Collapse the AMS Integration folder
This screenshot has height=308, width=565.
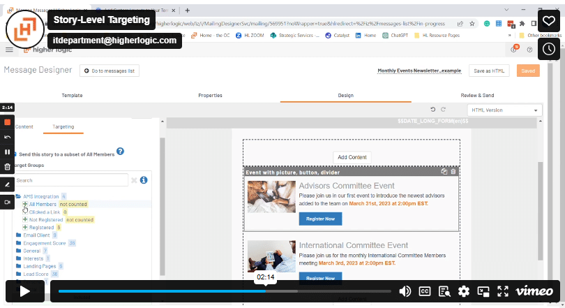click(18, 196)
